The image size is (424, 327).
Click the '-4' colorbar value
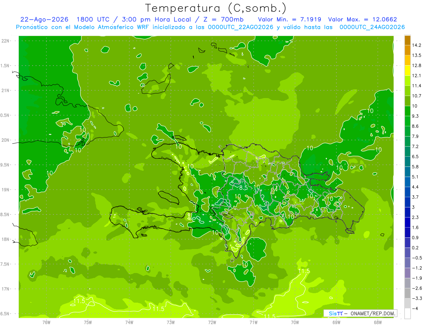click(x=416, y=308)
